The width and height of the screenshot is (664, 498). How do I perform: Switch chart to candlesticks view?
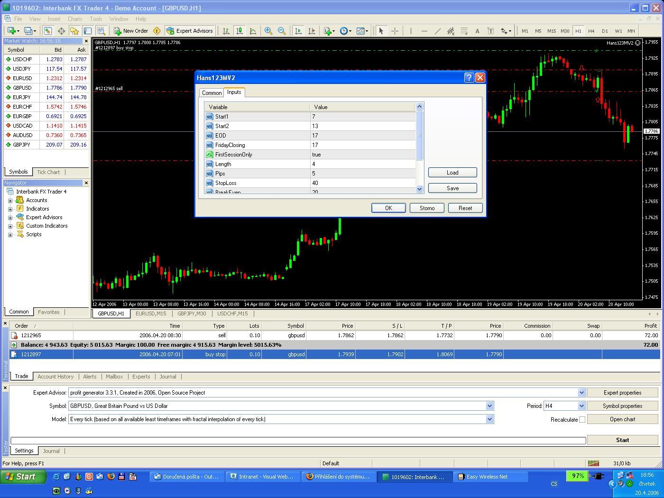click(x=240, y=31)
